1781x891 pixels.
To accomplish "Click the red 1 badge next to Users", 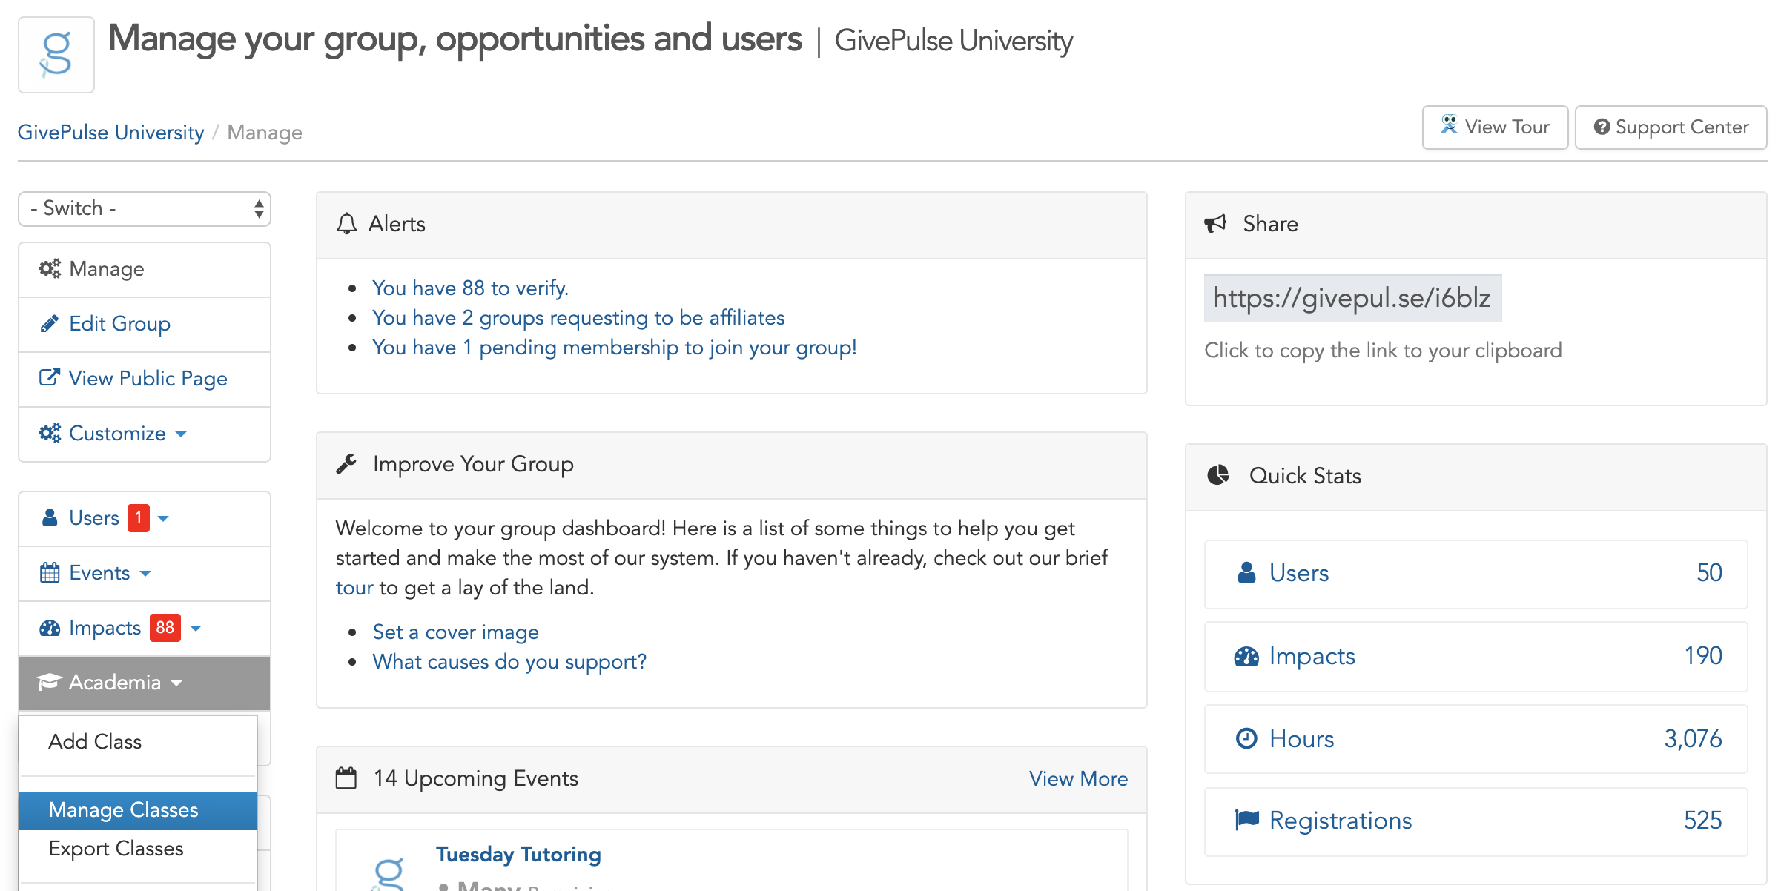I will (x=139, y=518).
